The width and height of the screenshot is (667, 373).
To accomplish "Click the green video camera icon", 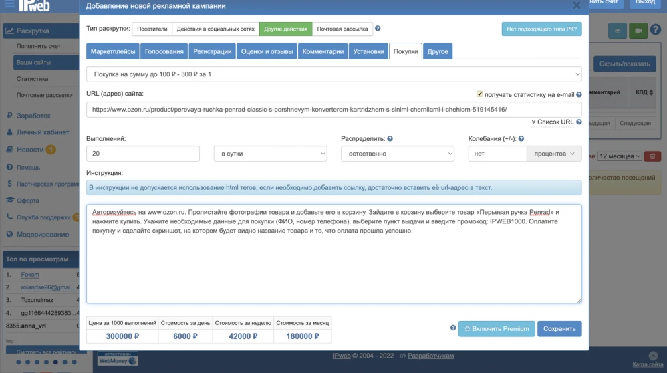I will point(639,31).
